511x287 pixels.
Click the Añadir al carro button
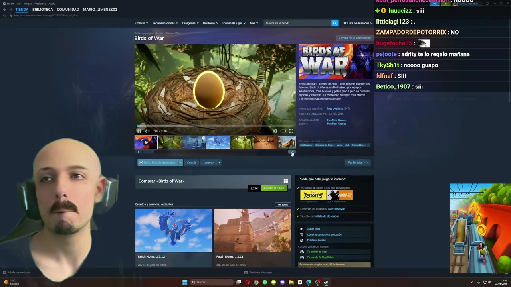pos(274,188)
